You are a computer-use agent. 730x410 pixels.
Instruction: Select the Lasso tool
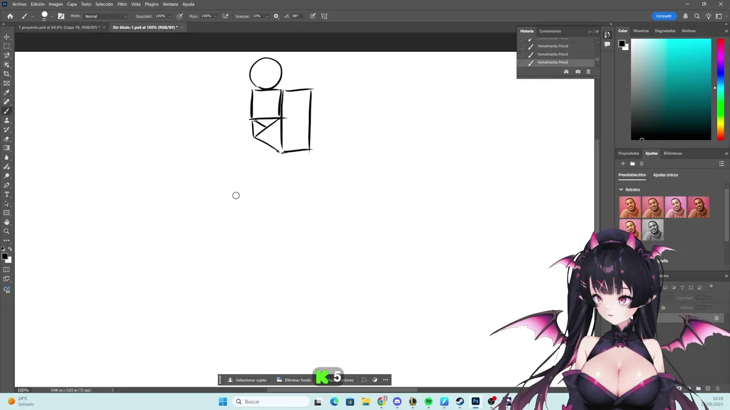tap(7, 55)
